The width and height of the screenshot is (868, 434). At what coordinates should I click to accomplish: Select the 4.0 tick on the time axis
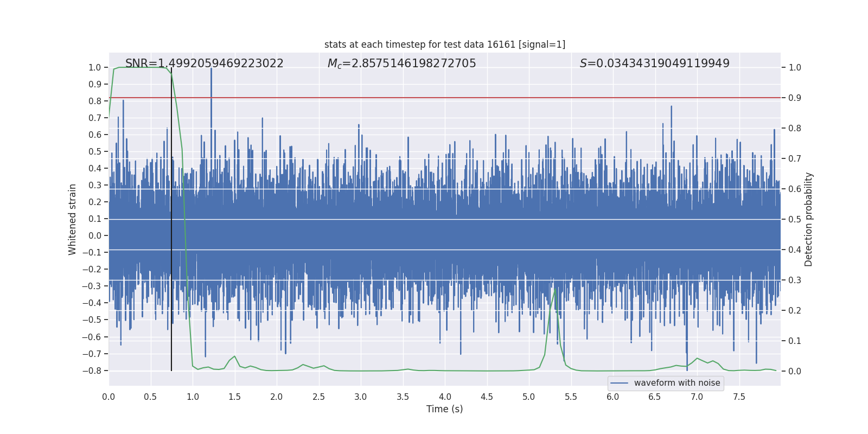coord(445,397)
